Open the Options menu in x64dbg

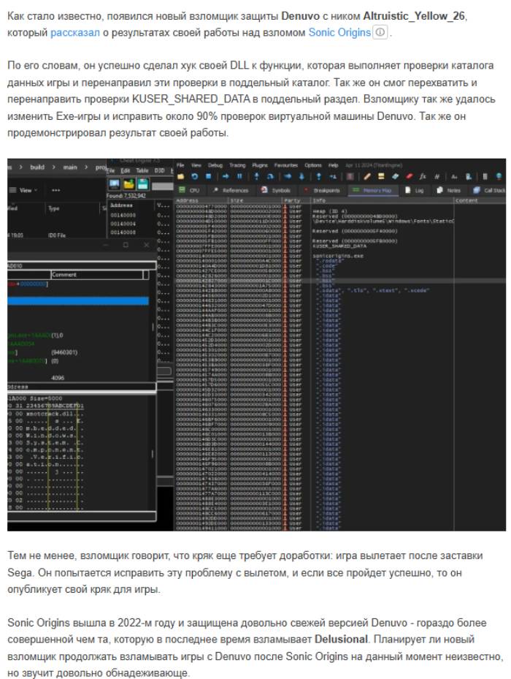[x=313, y=165]
